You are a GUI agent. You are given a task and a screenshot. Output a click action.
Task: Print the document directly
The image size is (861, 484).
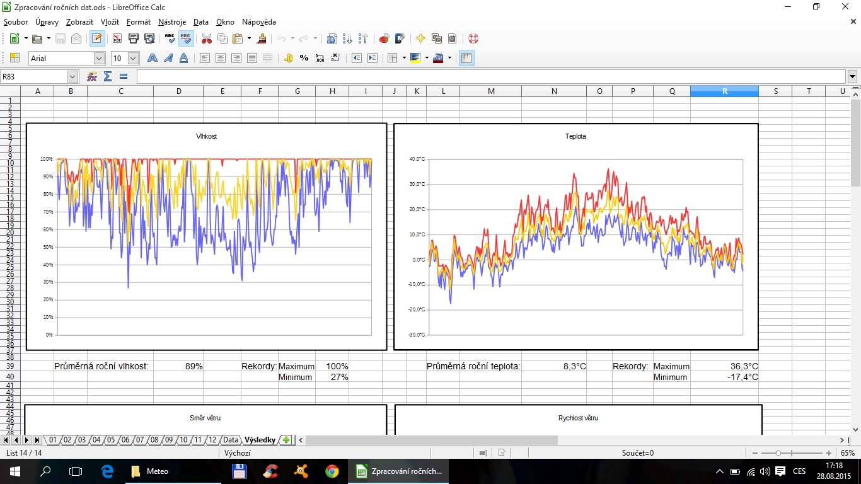click(134, 38)
